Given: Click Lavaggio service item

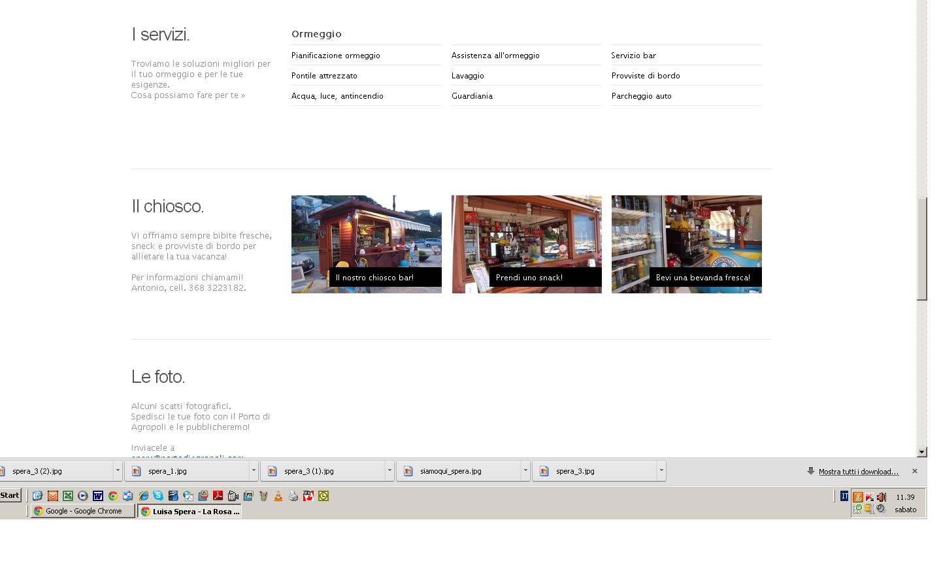Looking at the screenshot, I should click(468, 76).
